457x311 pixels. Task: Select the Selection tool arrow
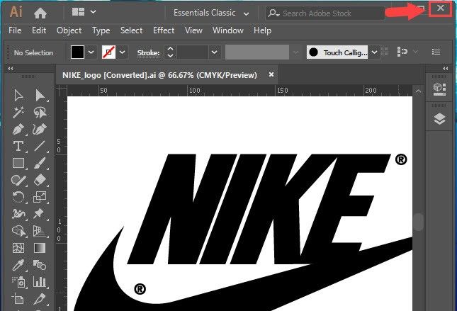(x=19, y=96)
